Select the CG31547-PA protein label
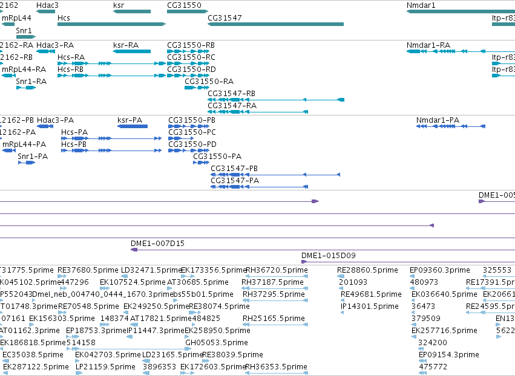 [235, 181]
